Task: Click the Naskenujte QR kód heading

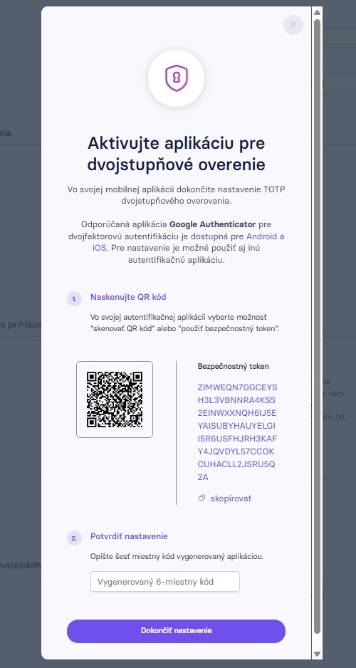Action: coord(128,297)
